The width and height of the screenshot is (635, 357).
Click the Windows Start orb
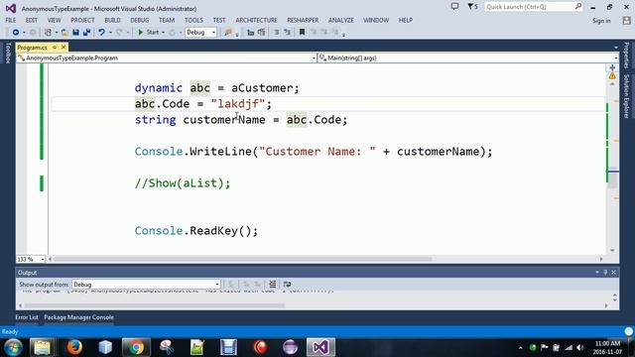pos(13,347)
